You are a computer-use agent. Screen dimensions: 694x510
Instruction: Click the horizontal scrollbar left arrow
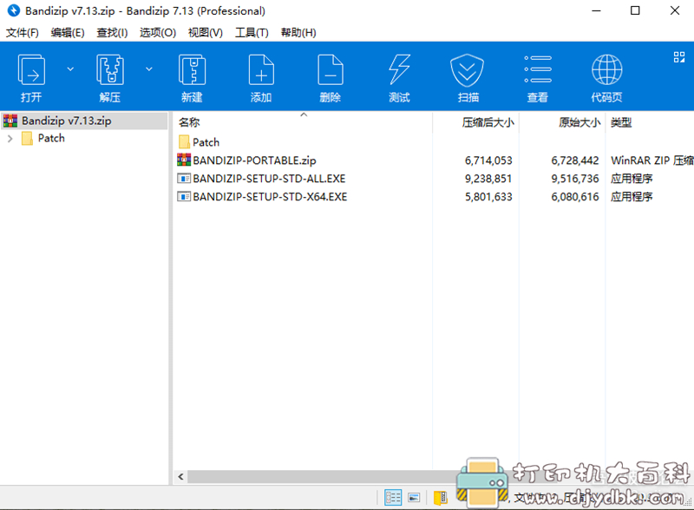(x=180, y=477)
